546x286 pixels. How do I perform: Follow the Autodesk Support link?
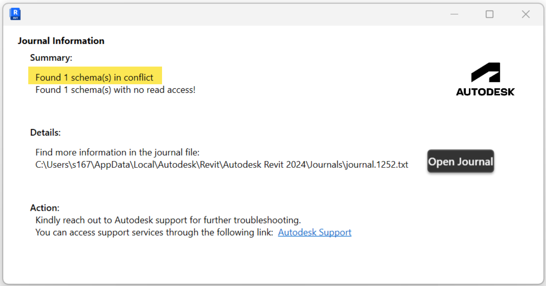(x=315, y=232)
